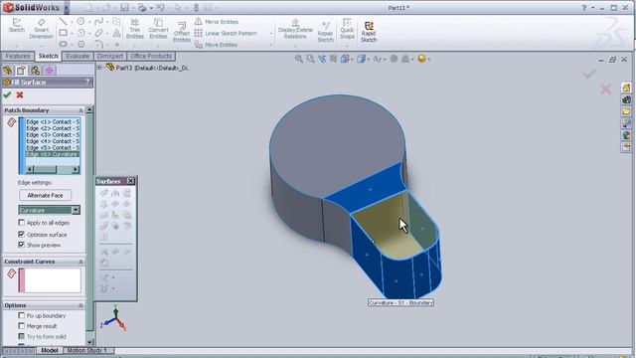Open the PropertyManager tab icon
This screenshot has height=358, width=636.
(x=21, y=71)
